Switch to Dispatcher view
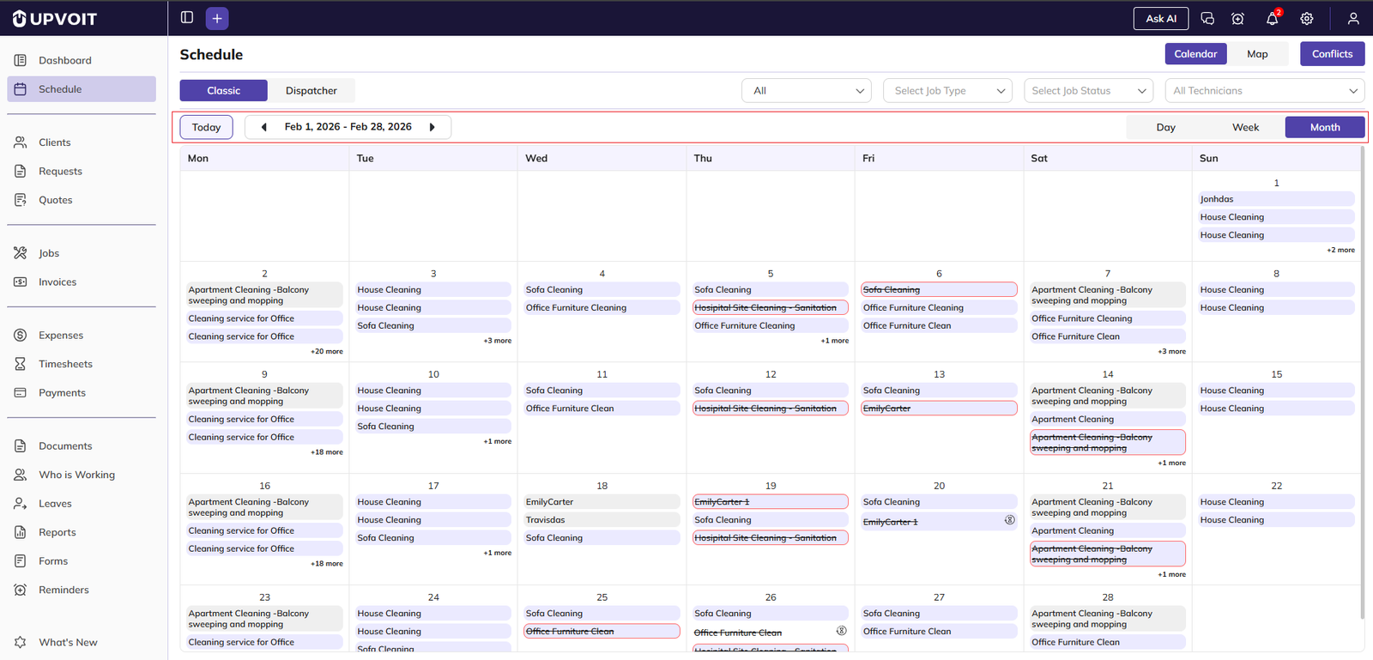This screenshot has height=660, width=1373. coord(311,90)
